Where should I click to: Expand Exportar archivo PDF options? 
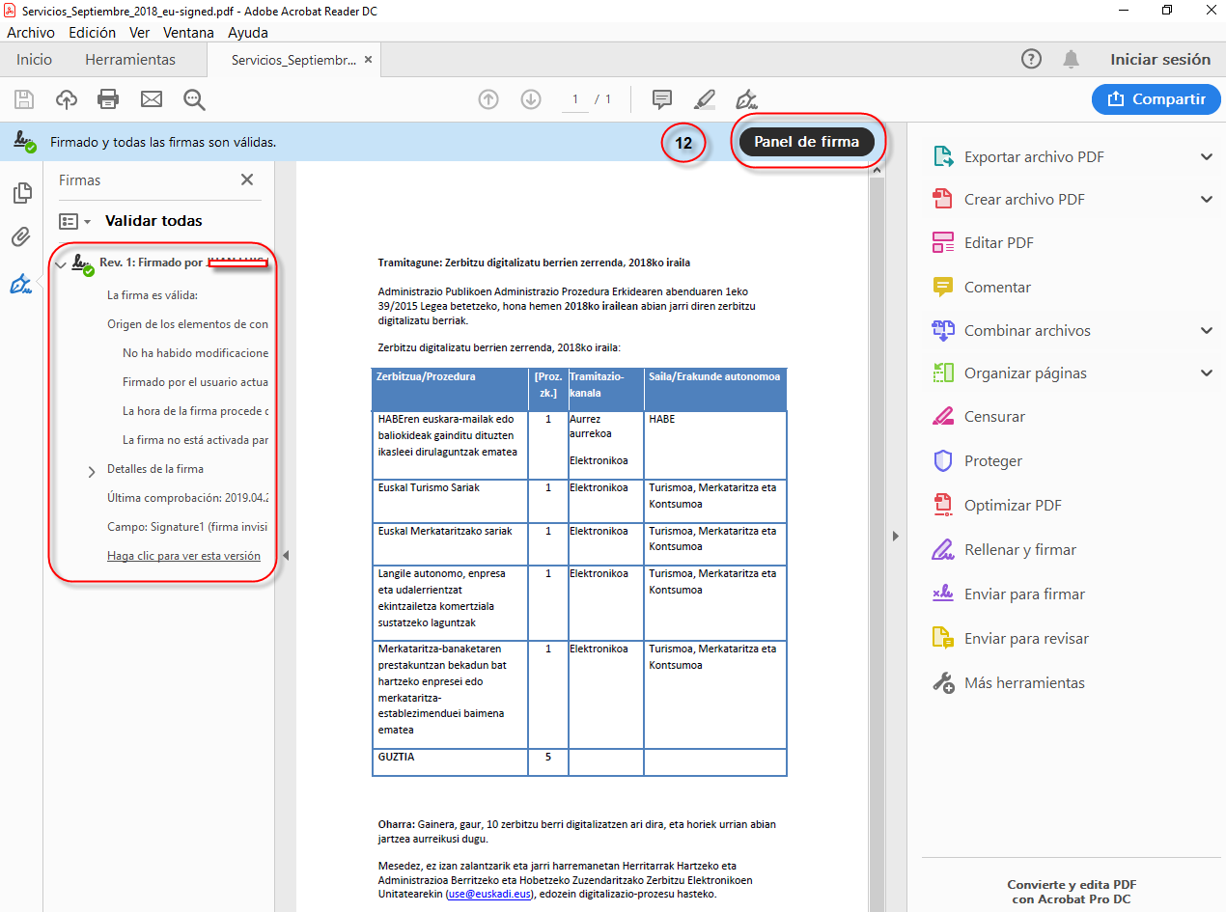click(x=1206, y=157)
